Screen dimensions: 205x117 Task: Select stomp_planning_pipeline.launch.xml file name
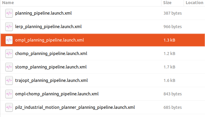coord(51,67)
